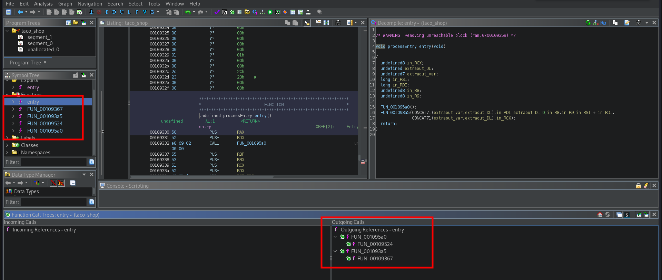Click FUN_001093a5 call in decompiler code
Image resolution: width=662 pixels, height=280 pixels.
(x=395, y=113)
